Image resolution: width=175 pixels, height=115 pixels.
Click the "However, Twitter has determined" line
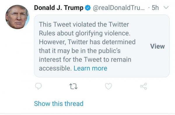point(87,42)
